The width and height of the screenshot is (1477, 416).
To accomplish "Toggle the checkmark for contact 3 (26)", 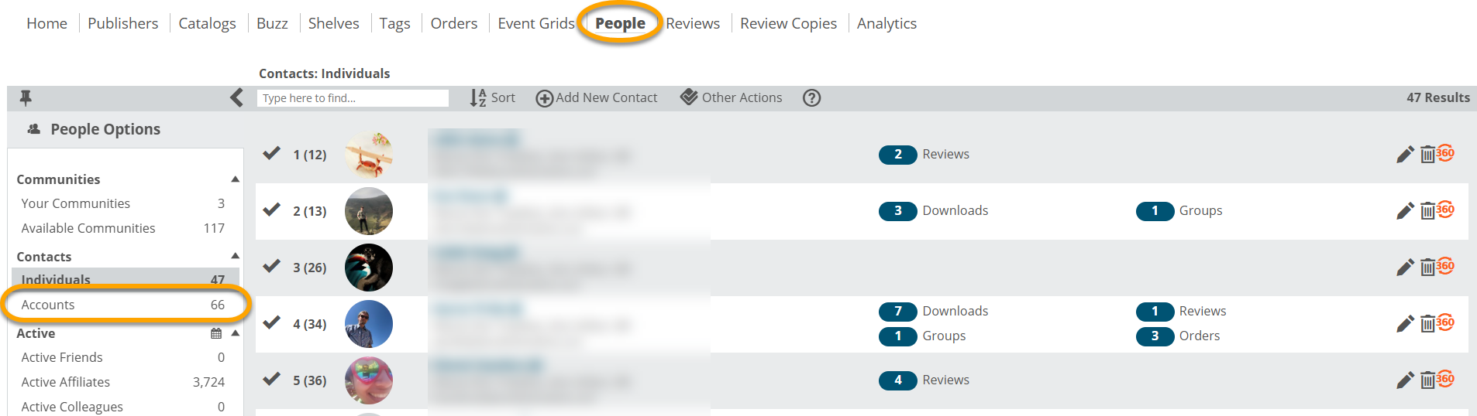I will coord(271,266).
